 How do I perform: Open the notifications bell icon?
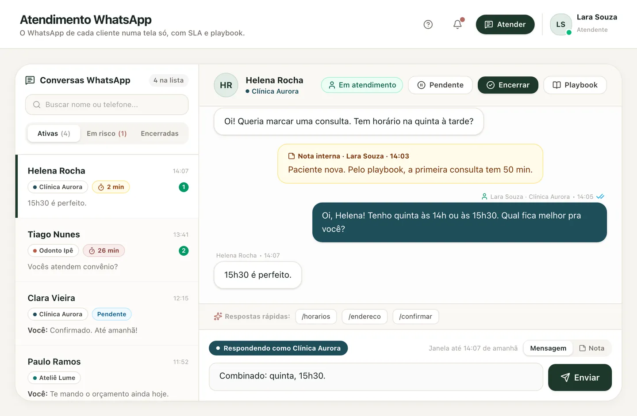[458, 24]
